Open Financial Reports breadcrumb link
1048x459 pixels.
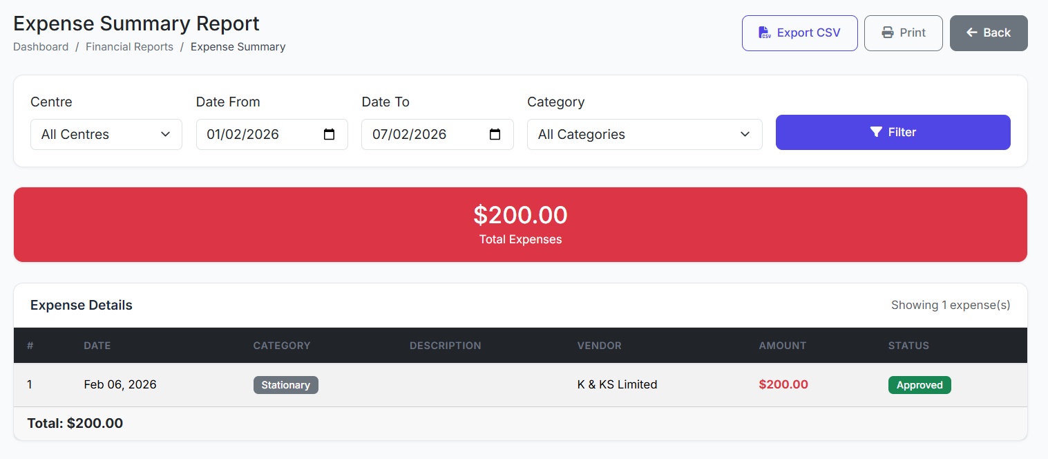(129, 47)
